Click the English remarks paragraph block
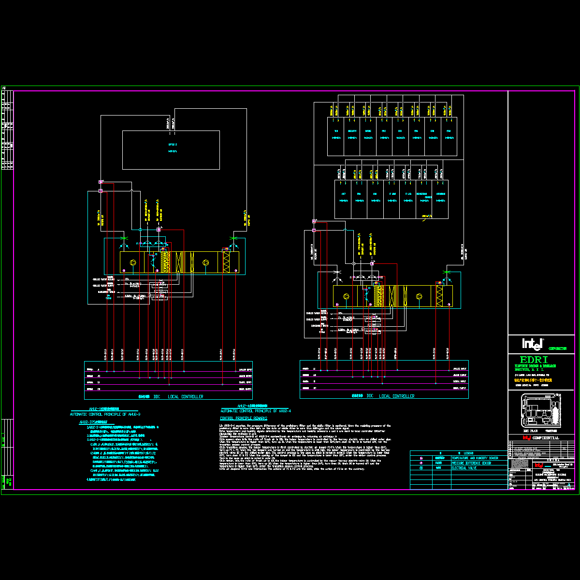The width and height of the screenshot is (580, 580). point(305,447)
